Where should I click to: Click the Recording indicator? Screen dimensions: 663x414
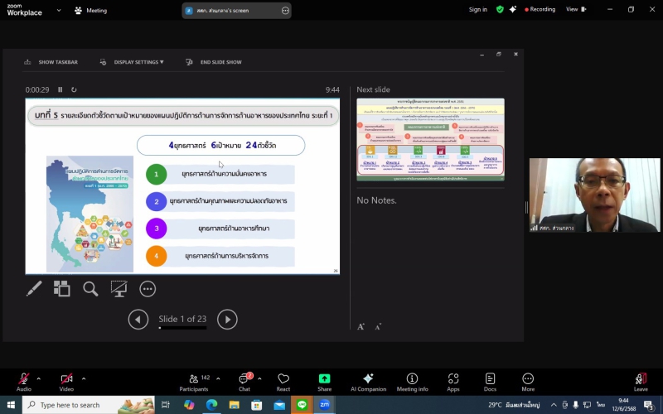click(540, 9)
